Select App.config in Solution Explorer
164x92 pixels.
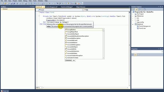click(140, 22)
